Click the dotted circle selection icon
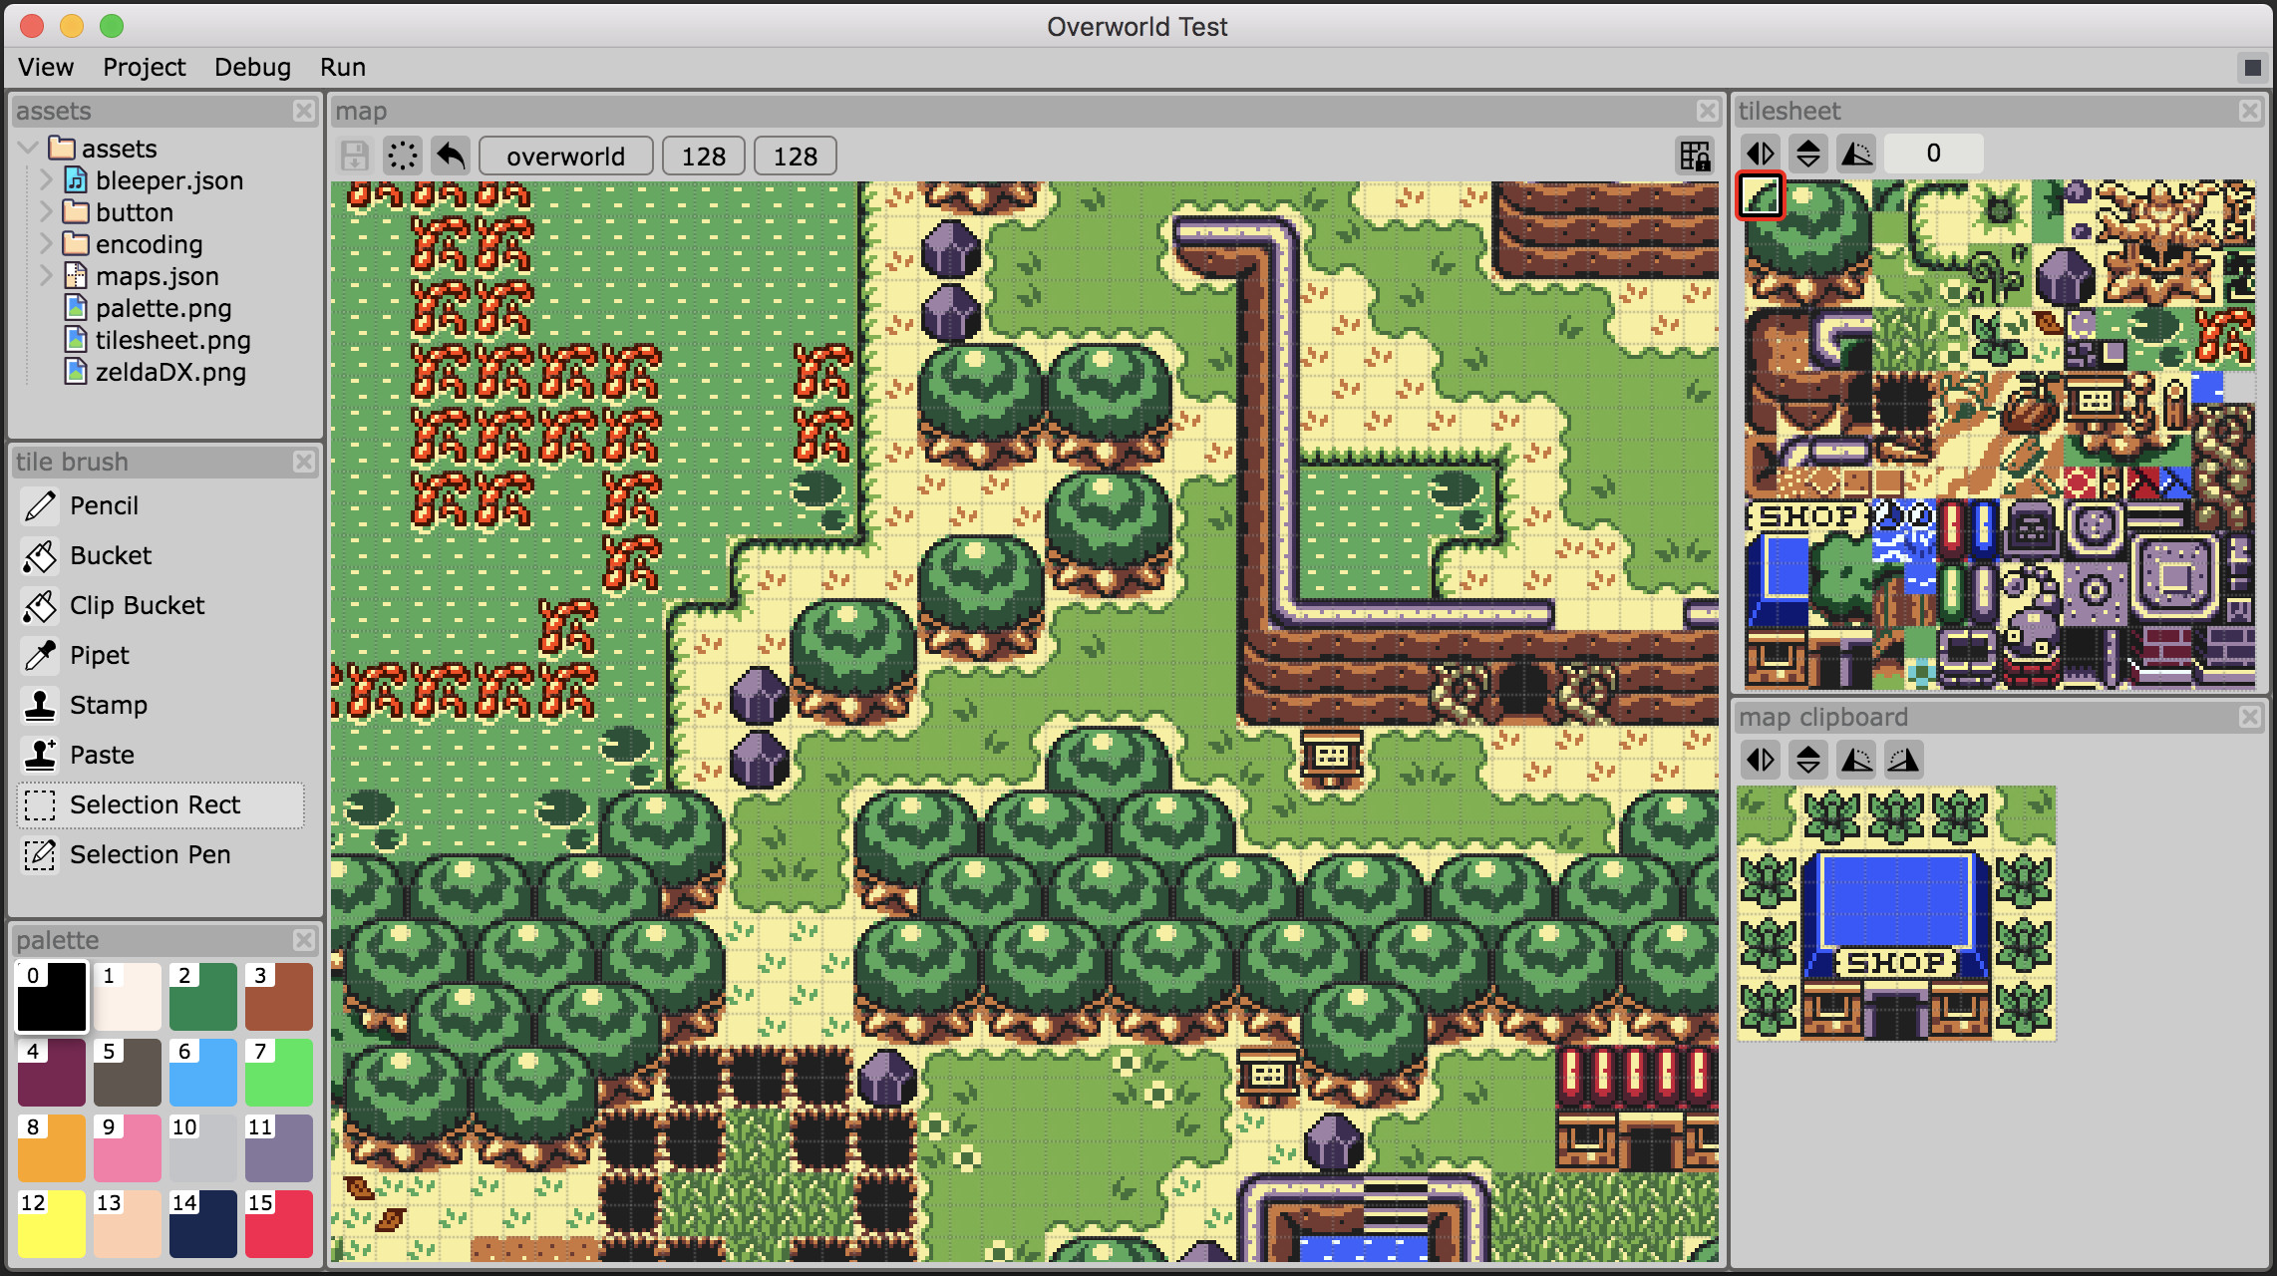 coord(403,157)
